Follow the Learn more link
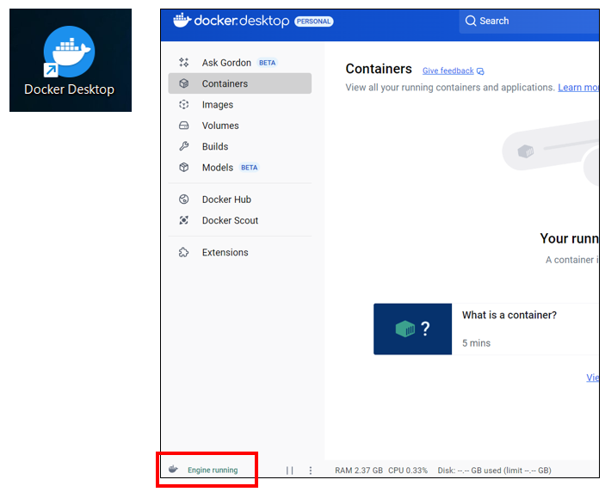 (x=578, y=88)
